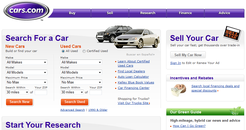Select the All Used radio button

pos(63,51)
